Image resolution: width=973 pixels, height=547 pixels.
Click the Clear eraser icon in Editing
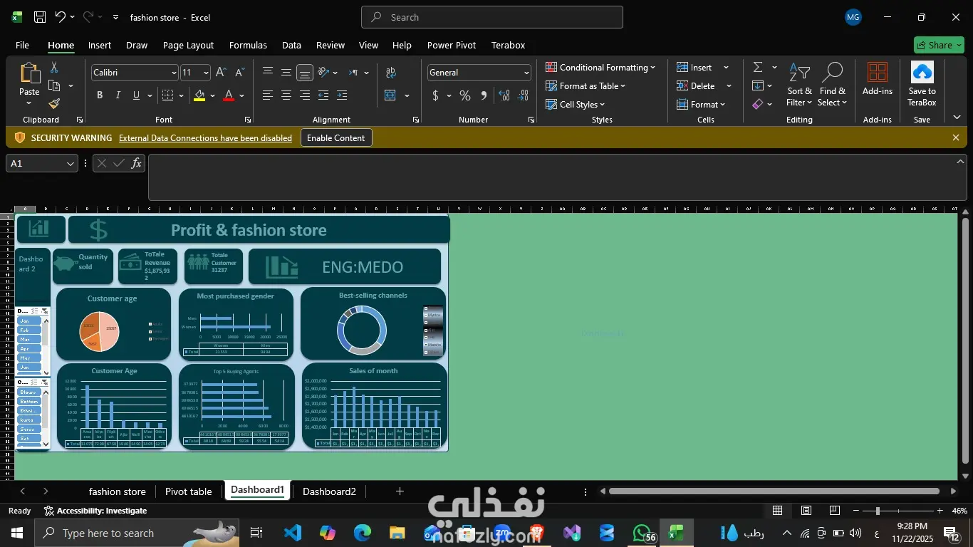(x=758, y=105)
